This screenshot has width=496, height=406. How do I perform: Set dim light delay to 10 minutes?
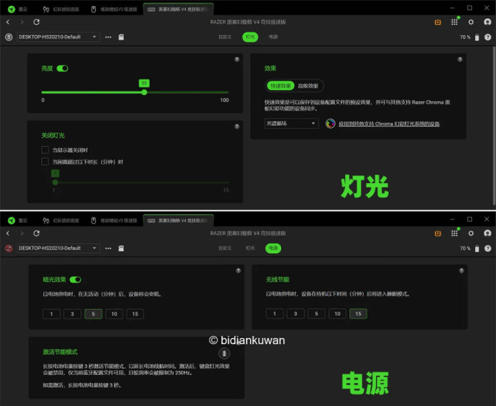click(114, 314)
